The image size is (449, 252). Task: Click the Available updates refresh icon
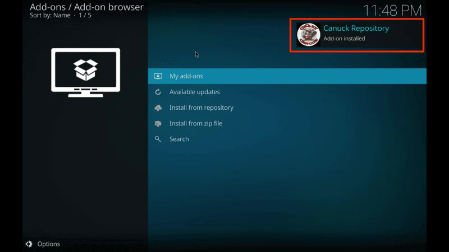pyautogui.click(x=158, y=92)
